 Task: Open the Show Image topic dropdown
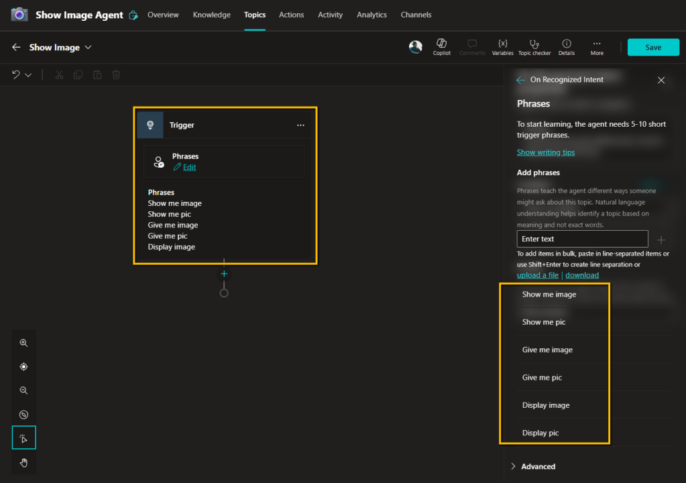[x=88, y=48]
